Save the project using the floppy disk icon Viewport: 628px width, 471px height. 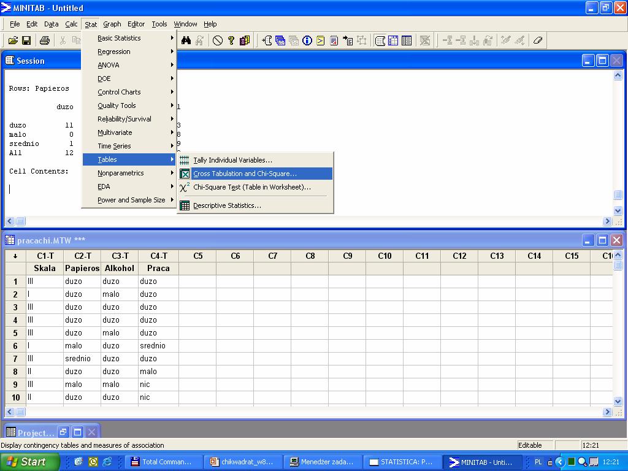tap(26, 40)
